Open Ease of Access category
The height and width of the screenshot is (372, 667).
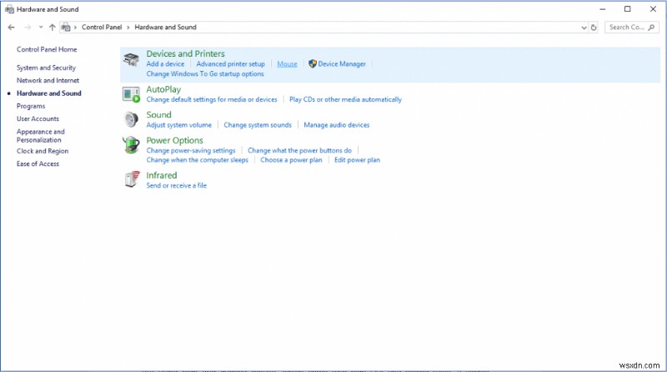click(x=38, y=163)
